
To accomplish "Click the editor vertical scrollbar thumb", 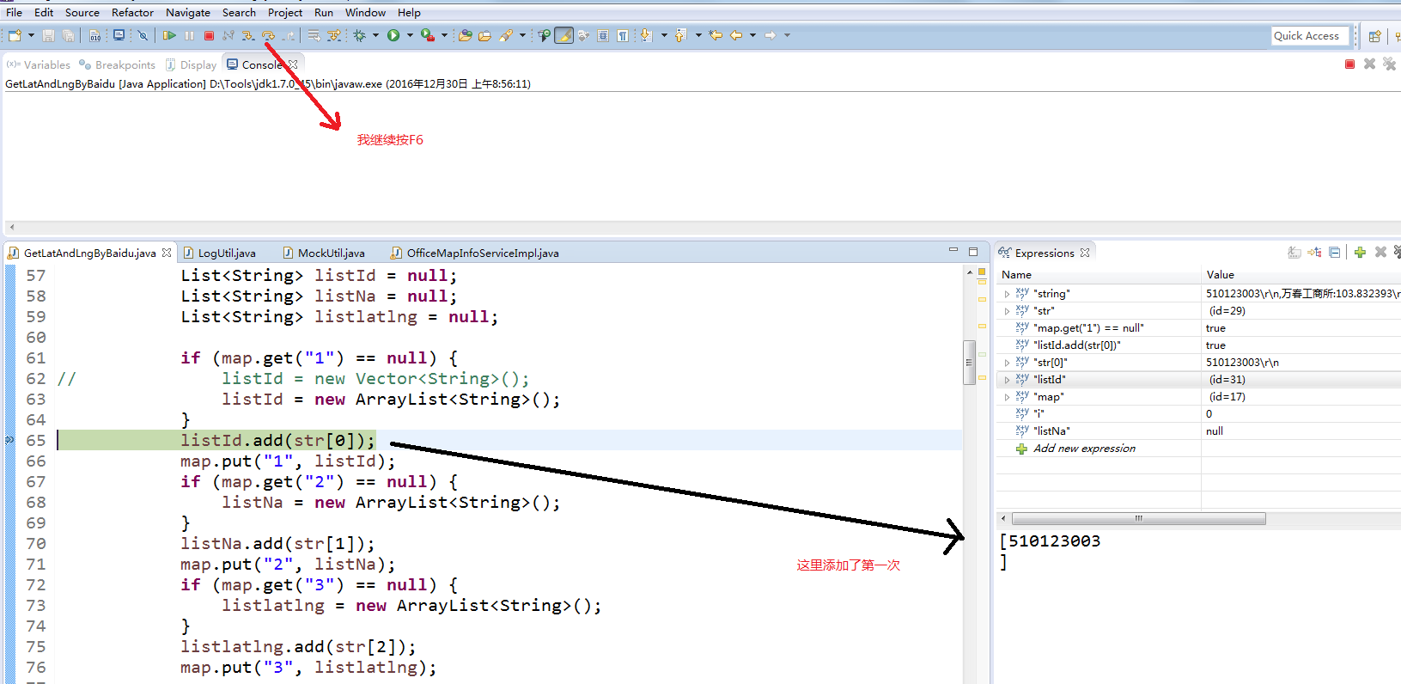I will coord(969,362).
